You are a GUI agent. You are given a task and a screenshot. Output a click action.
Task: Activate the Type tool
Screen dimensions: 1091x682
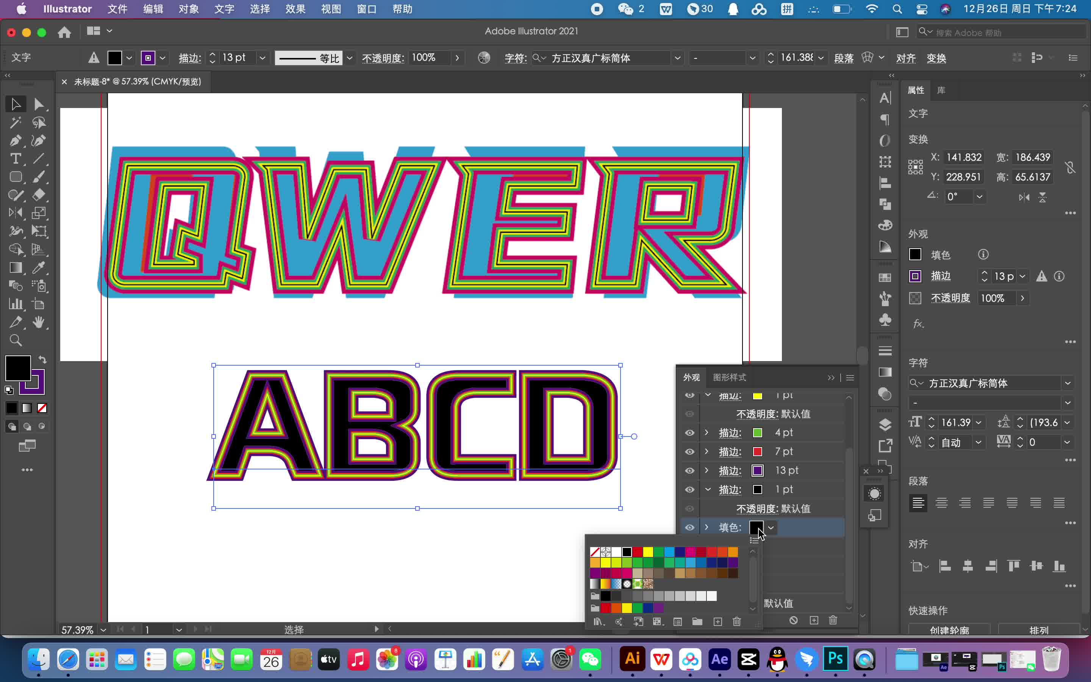pos(16,159)
